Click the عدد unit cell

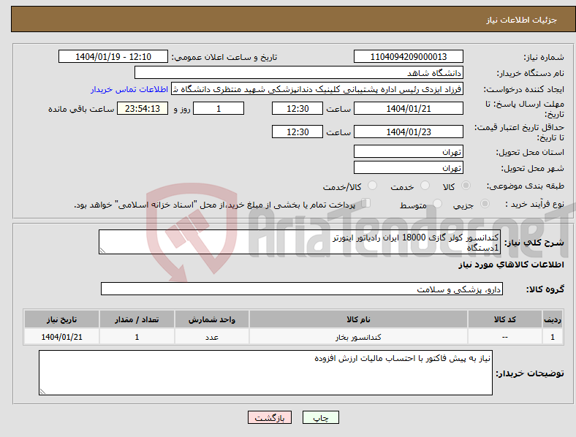pyautogui.click(x=212, y=337)
